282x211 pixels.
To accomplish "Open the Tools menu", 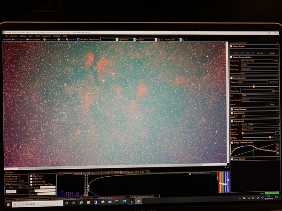I will point(38,36).
